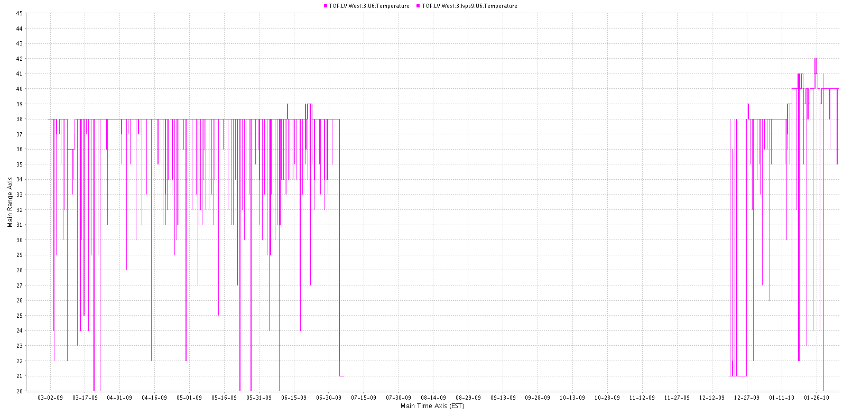The height and width of the screenshot is (415, 843).
Task: Click the 'Main Time Axis (EST)' title
Action: (x=432, y=406)
